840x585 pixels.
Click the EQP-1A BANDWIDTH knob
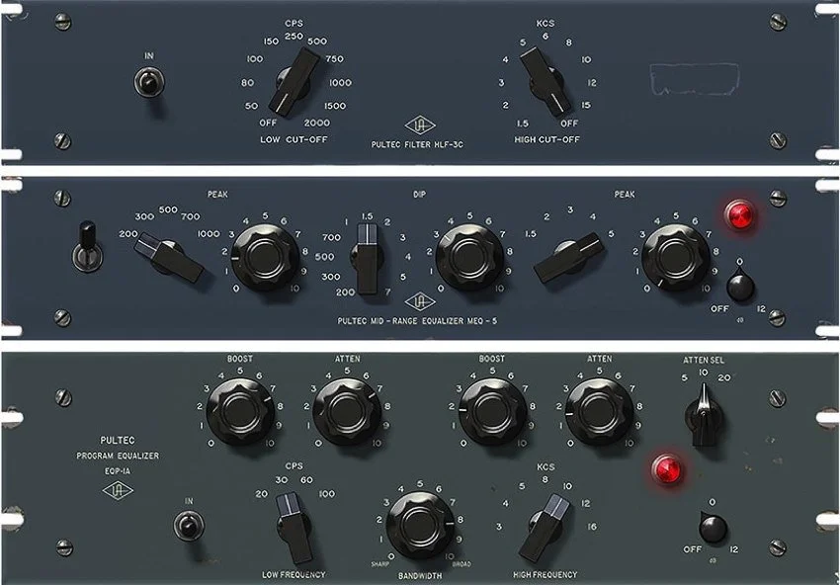tap(420, 526)
